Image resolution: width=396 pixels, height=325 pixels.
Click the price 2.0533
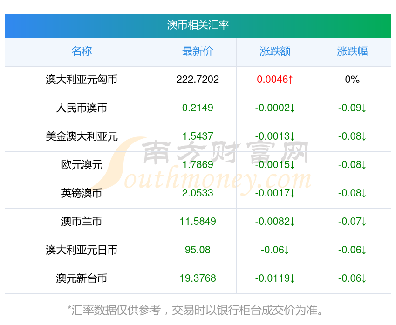click(x=198, y=193)
